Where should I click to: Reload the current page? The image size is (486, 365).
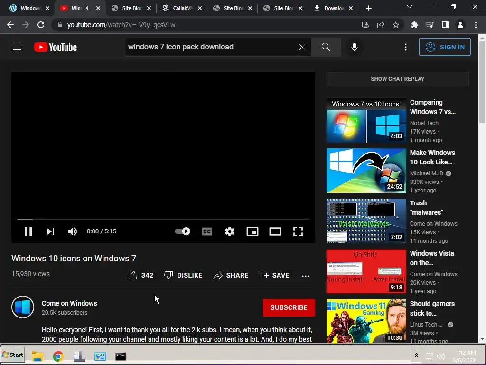[41, 25]
